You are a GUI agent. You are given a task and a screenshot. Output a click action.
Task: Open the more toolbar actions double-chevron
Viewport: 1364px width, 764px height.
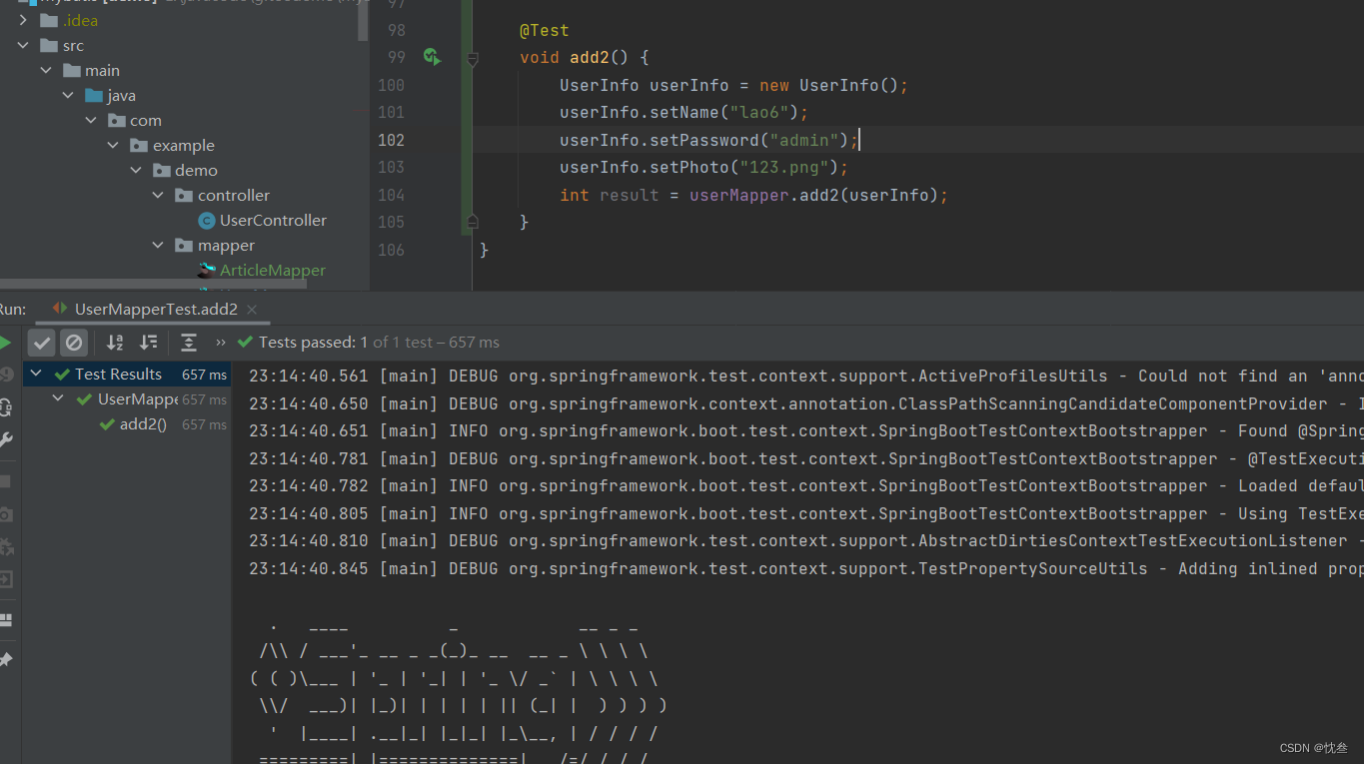tap(221, 343)
